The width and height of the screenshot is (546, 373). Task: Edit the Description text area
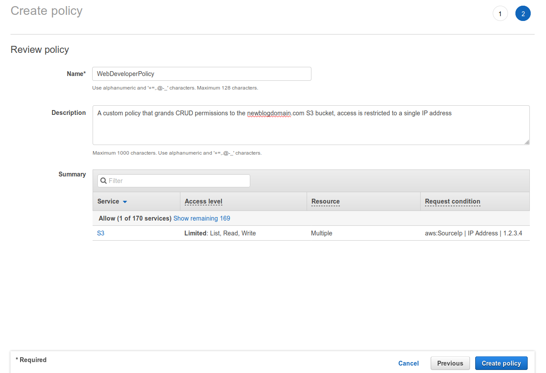[311, 125]
